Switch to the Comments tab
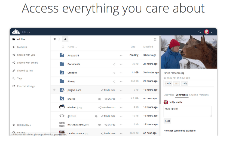The image size is (226, 143). pos(182,95)
